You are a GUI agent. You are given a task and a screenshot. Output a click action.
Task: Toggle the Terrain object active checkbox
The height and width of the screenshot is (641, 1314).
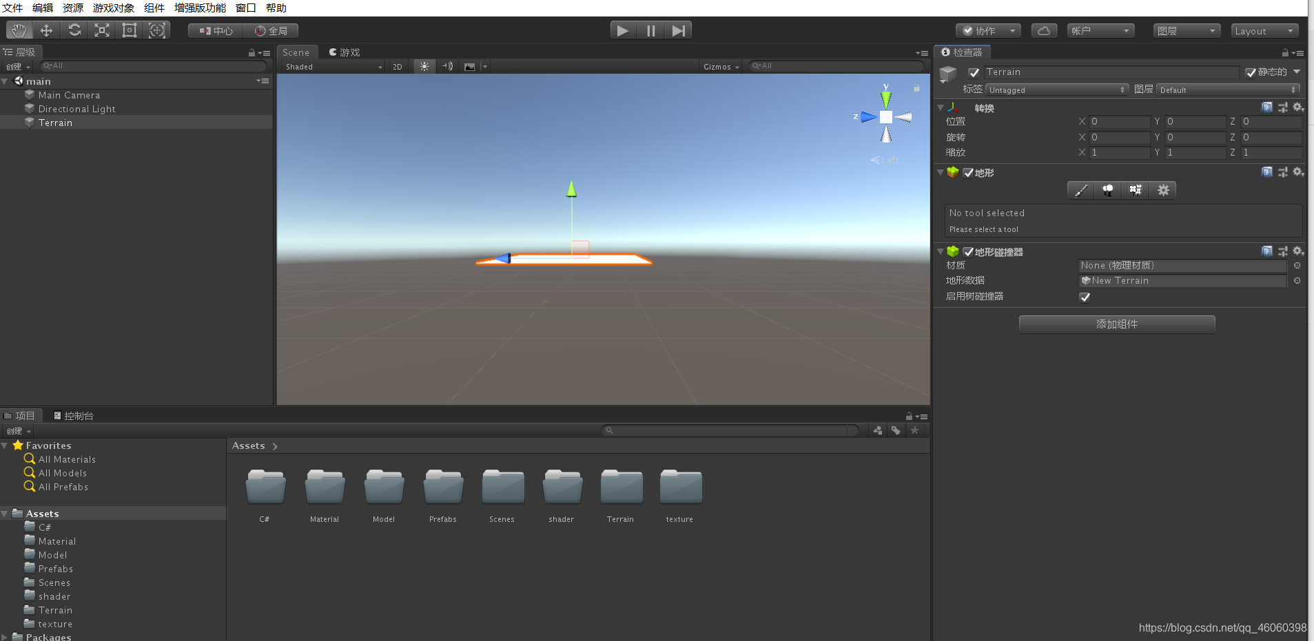[974, 72]
